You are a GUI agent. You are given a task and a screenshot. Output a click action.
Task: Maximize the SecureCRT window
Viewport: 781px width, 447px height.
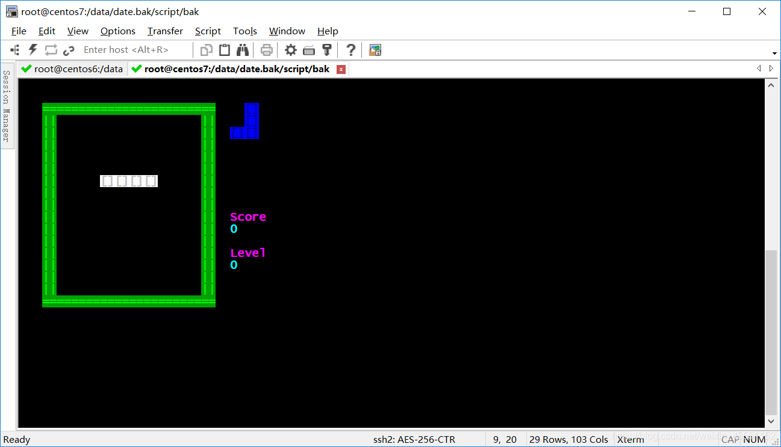(727, 11)
